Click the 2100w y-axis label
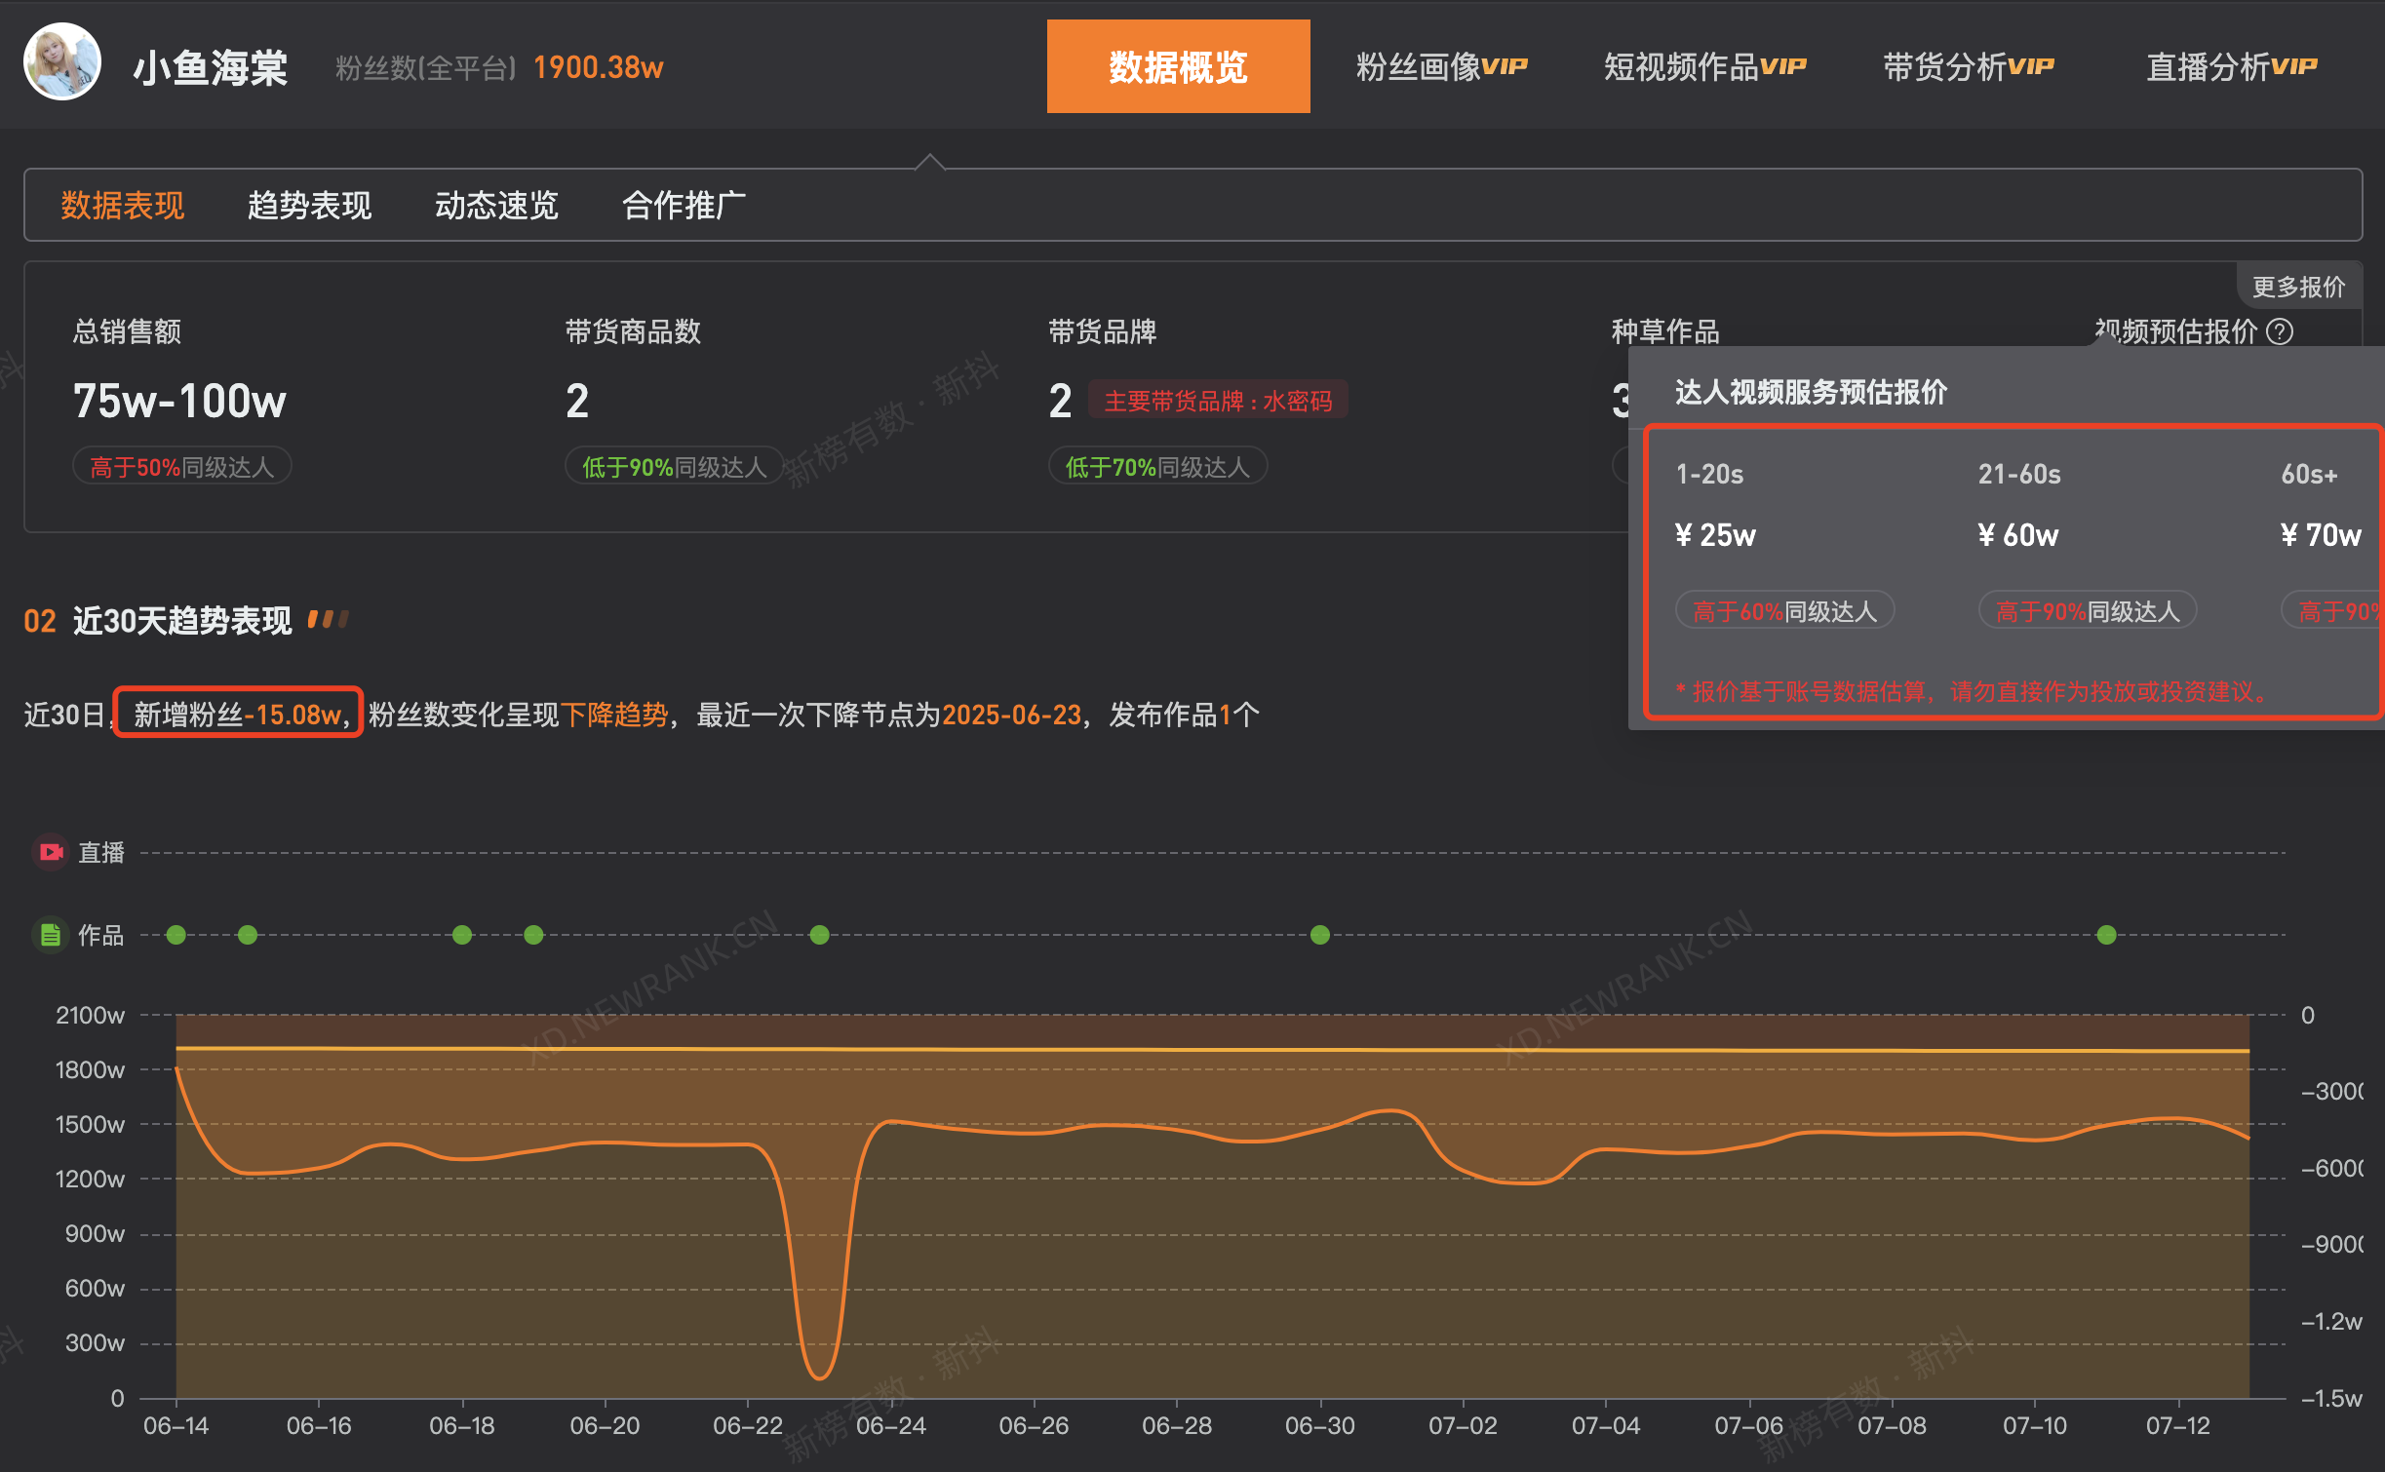This screenshot has width=2385, height=1472. coord(90,1015)
